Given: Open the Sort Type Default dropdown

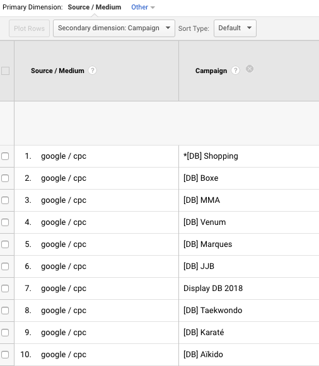Looking at the screenshot, I should [235, 28].
